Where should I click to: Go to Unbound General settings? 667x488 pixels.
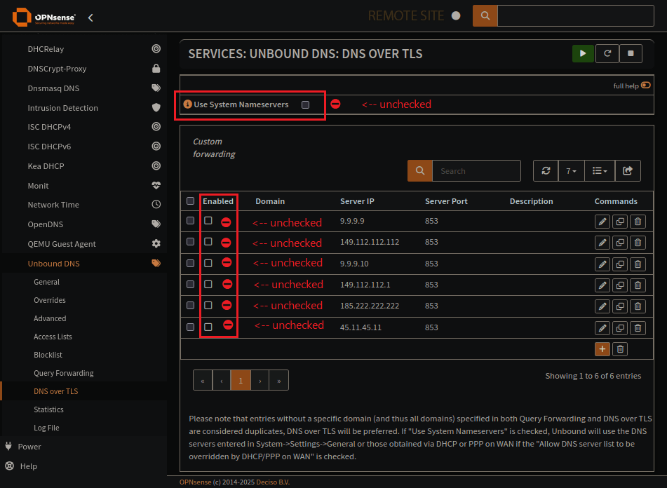tap(46, 282)
